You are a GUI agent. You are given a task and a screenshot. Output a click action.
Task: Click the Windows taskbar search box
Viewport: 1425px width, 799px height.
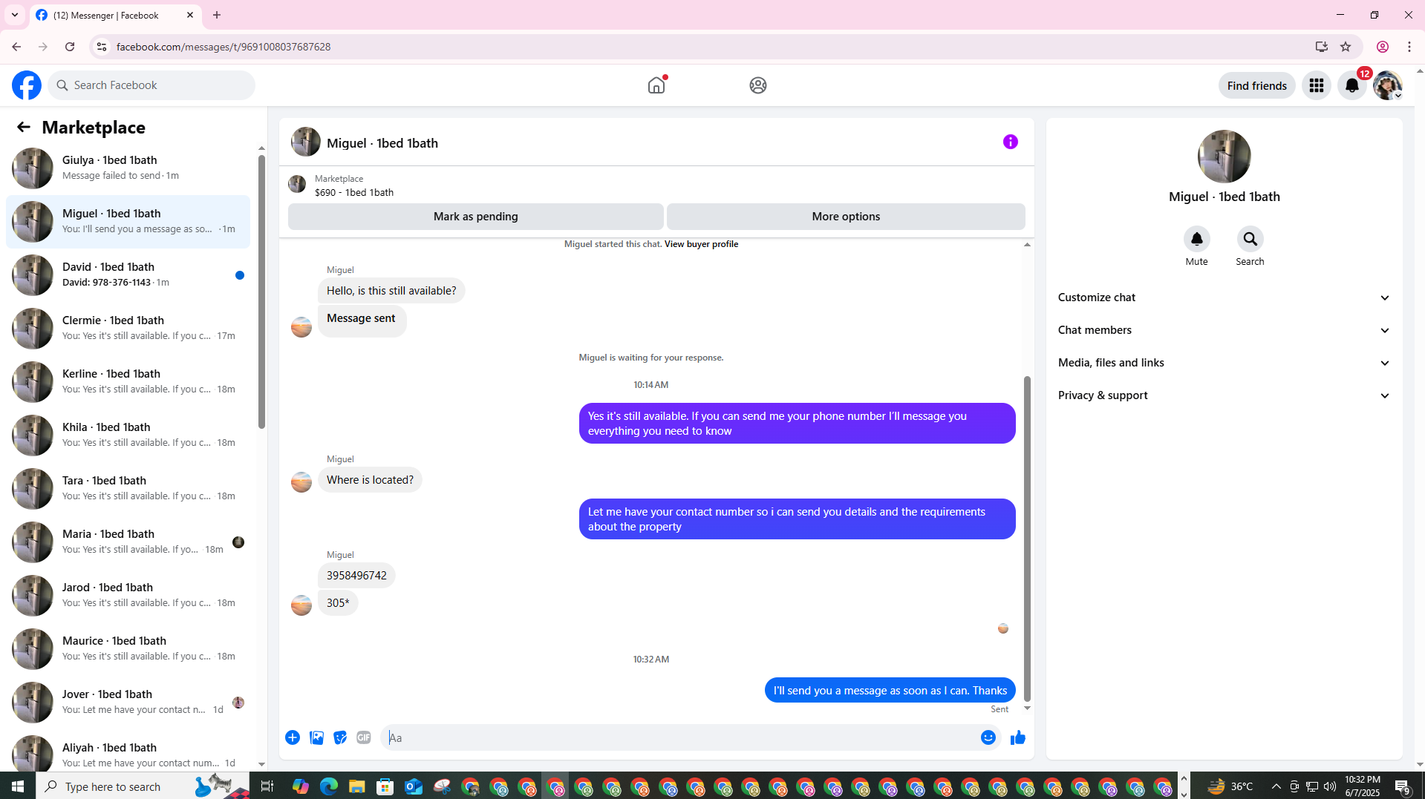point(143,786)
